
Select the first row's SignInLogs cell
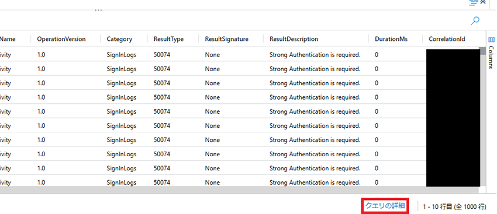(122, 55)
